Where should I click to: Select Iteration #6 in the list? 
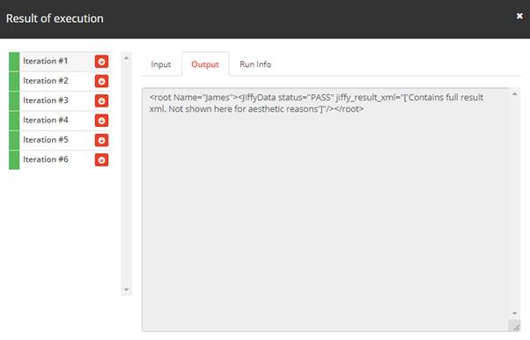click(60, 159)
